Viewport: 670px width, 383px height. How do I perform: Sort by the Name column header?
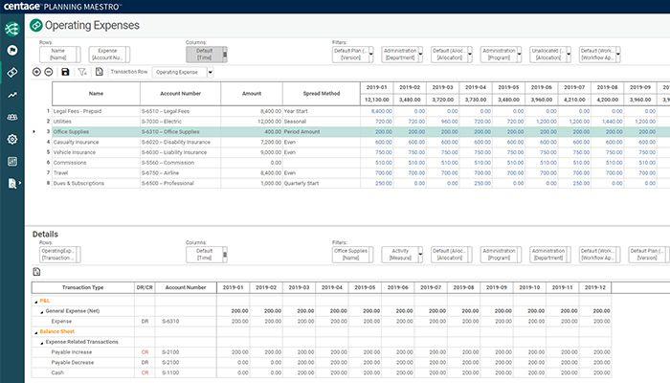coord(96,94)
